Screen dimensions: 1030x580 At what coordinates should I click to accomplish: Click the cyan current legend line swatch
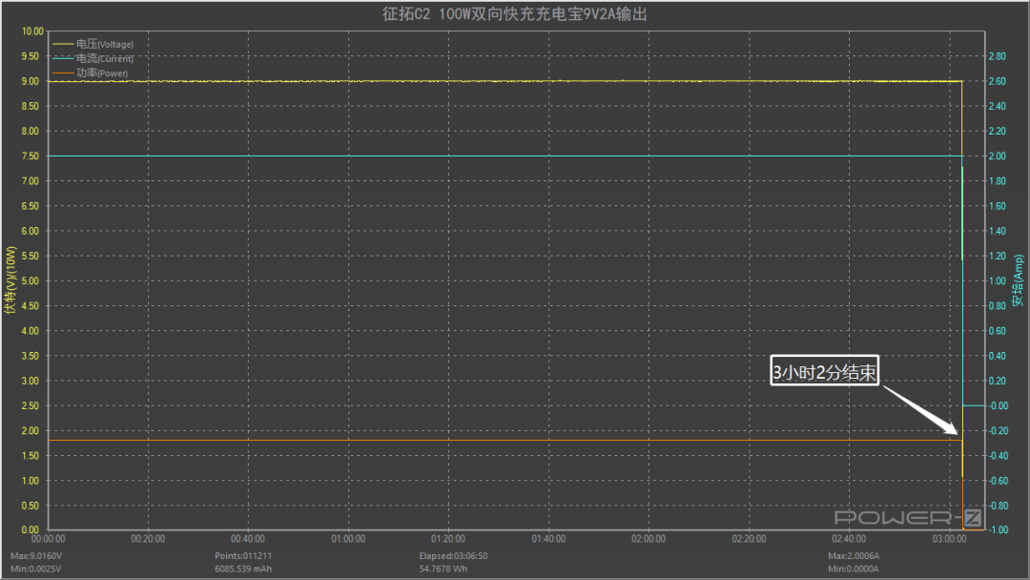pos(62,58)
